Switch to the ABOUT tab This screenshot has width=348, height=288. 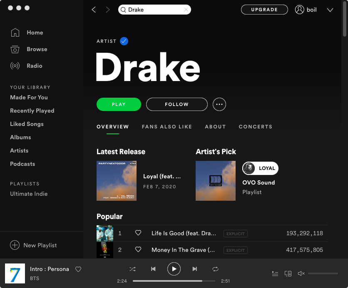(x=215, y=127)
